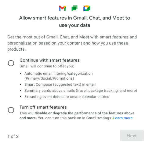Image resolution: width=149 pixels, height=147 pixels.
Task: Click the Google Meet camera icon
Action: point(87,8)
